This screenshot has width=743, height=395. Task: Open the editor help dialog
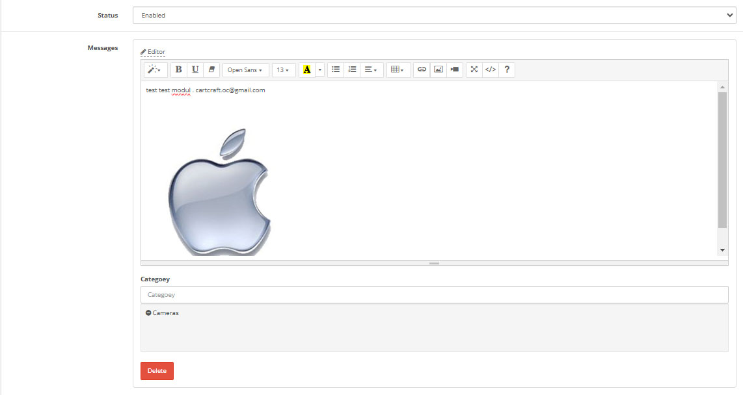coord(507,70)
